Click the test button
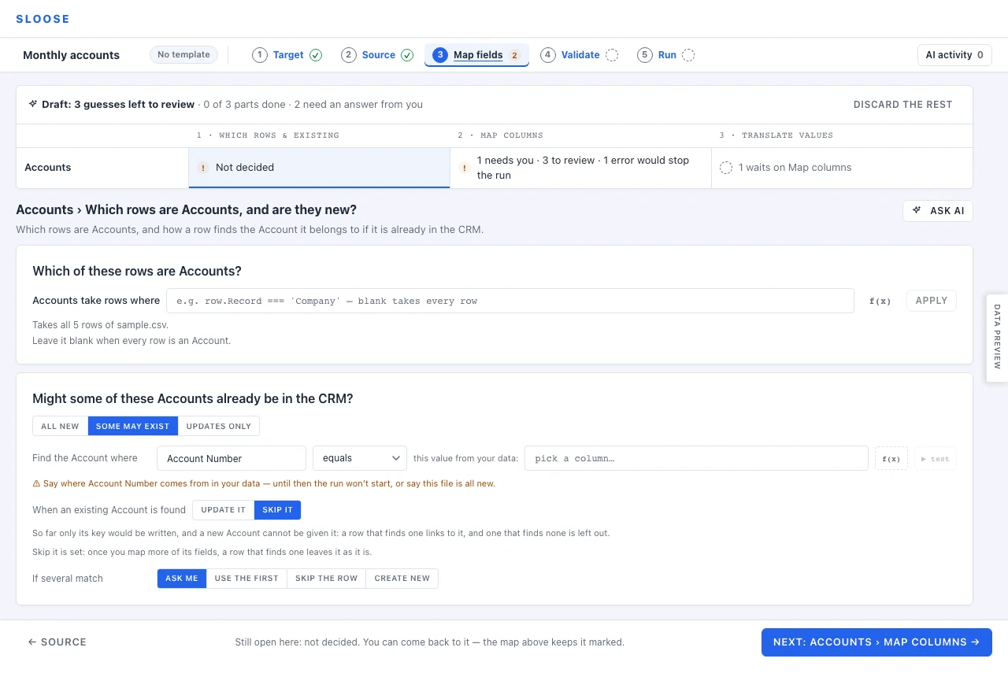1008x677 pixels. 936,458
